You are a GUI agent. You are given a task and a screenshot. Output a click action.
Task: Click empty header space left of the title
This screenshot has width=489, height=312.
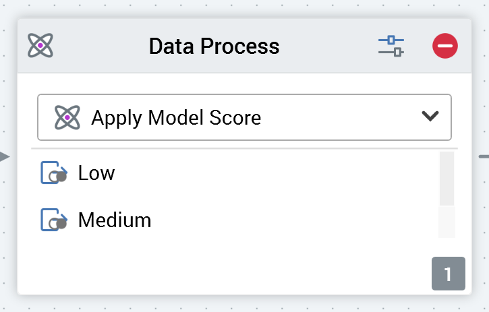[x=101, y=46]
